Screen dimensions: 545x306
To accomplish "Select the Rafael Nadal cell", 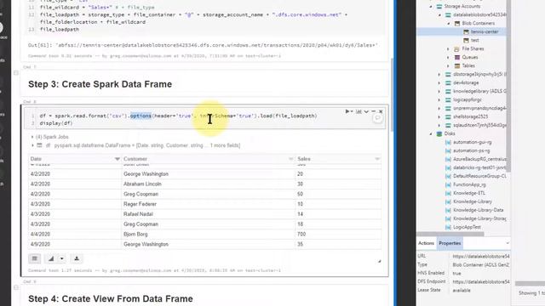I will pyautogui.click(x=138, y=214).
